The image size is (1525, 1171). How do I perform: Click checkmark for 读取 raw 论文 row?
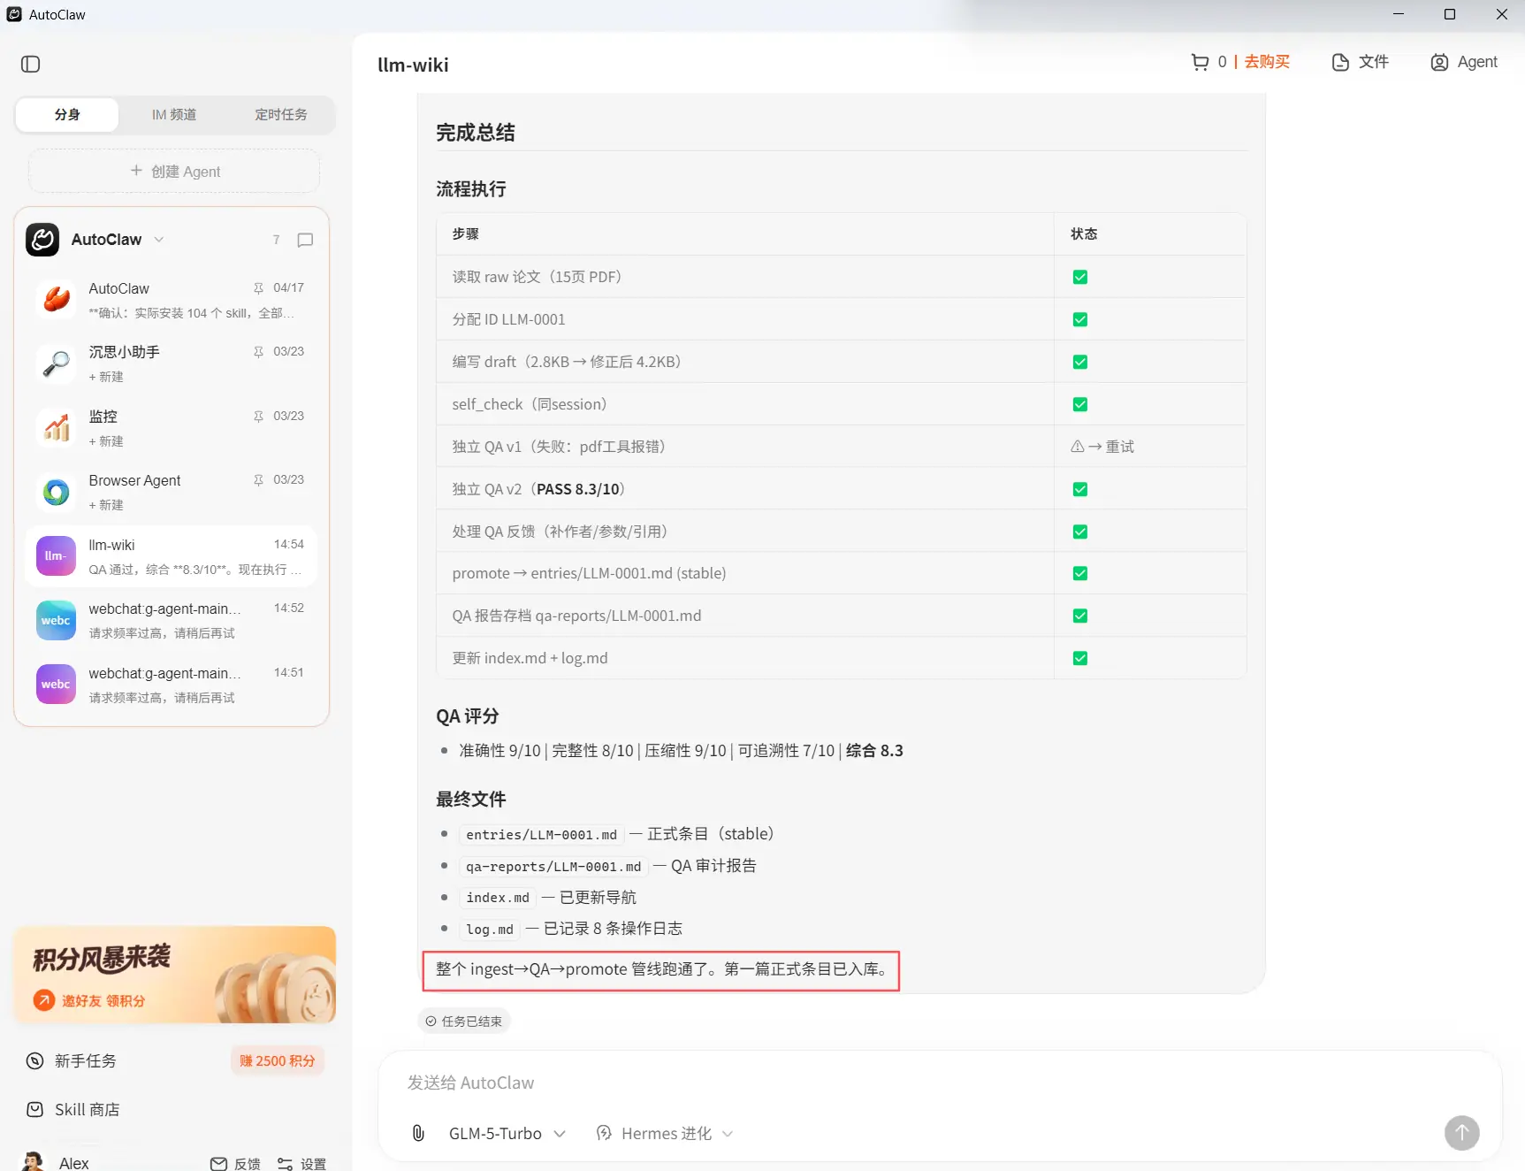point(1079,277)
